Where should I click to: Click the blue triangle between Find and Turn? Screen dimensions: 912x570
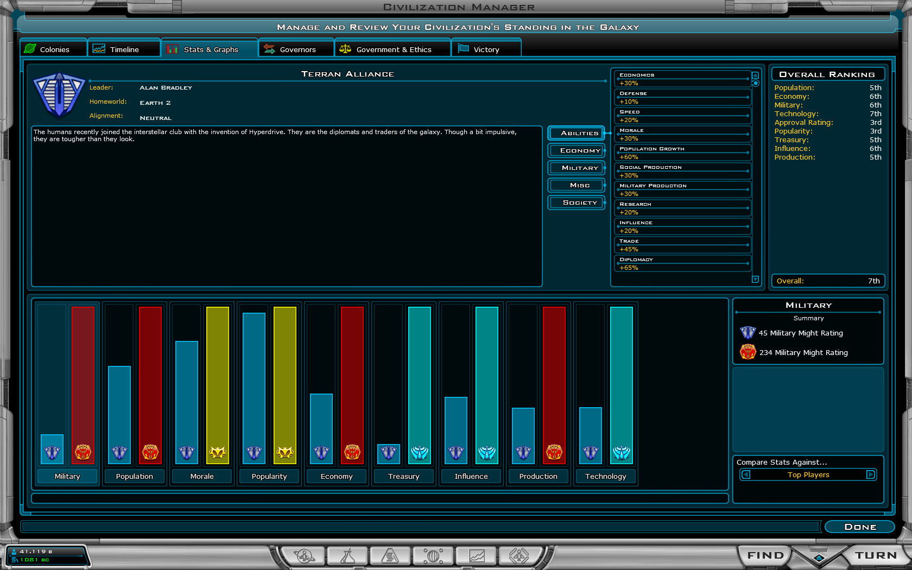[x=819, y=558]
